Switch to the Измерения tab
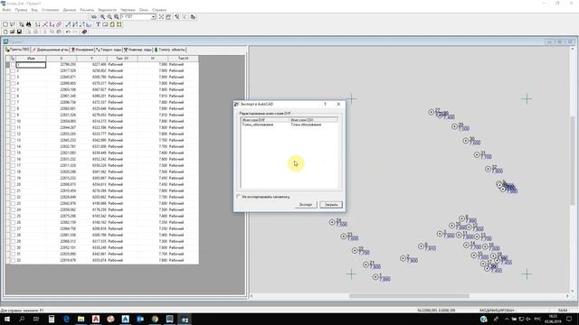 (x=82, y=50)
